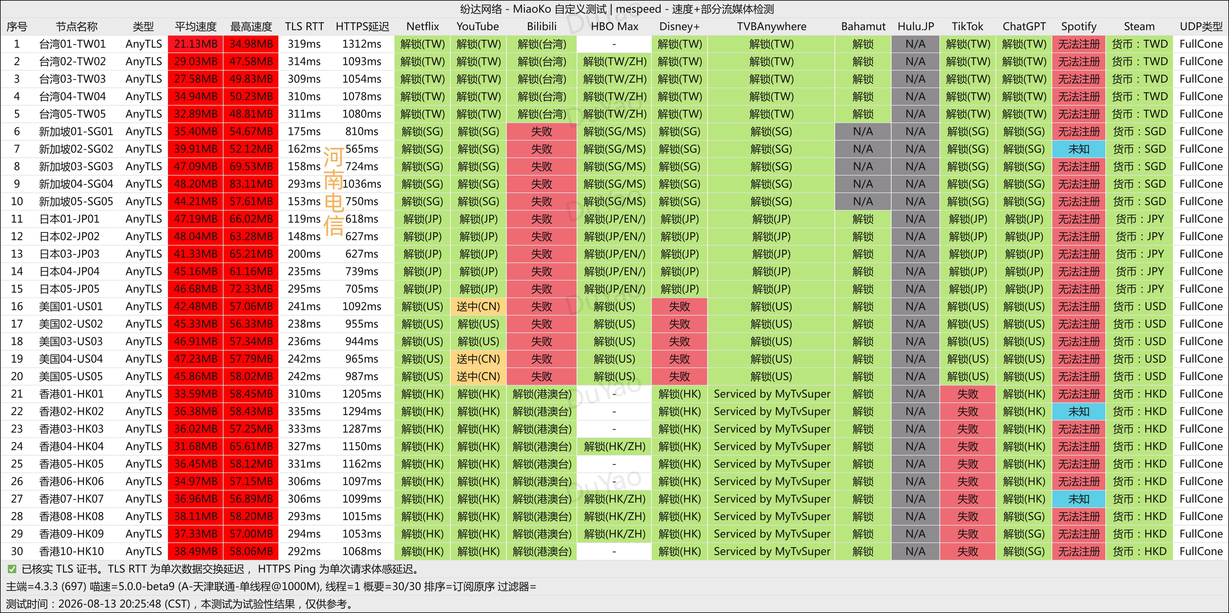
Task: Click the 类型 column header
Action: [x=144, y=27]
